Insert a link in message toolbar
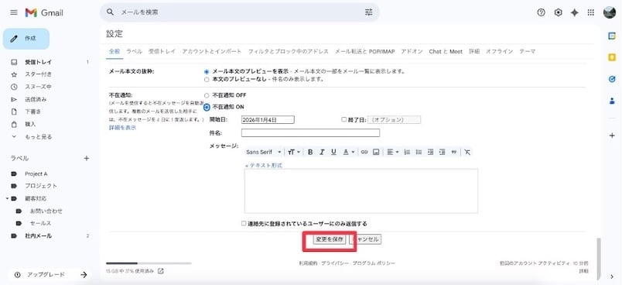Viewport: 622px width, 285px height. [364, 152]
